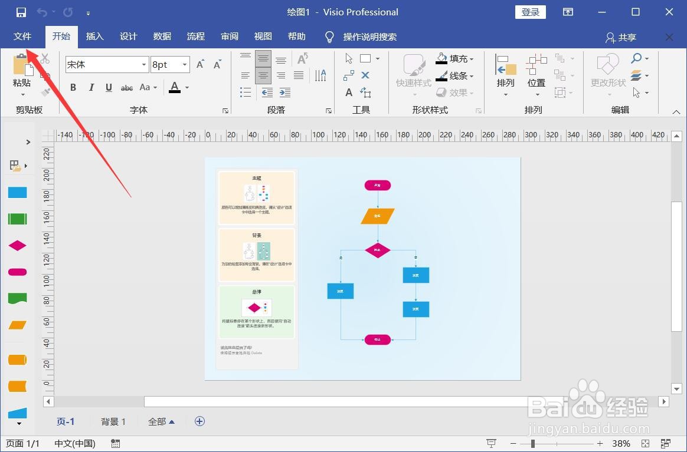Toggle the Align middle button
This screenshot has width=687, height=452.
[263, 58]
